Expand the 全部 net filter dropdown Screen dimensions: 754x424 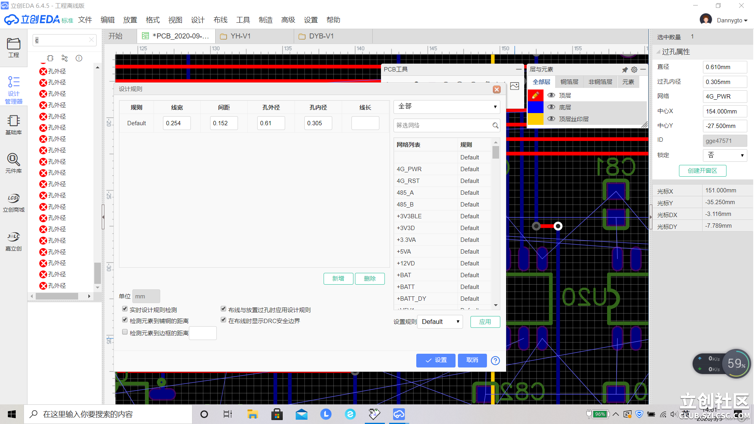coord(447,106)
